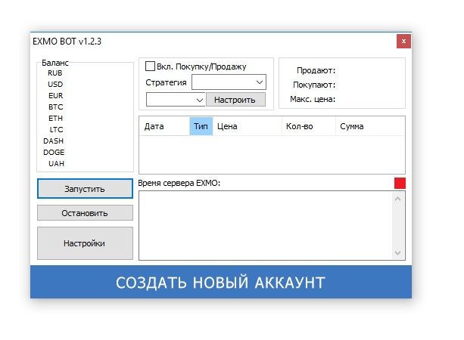Click the Цена column header
464x340 pixels.
pos(248,126)
